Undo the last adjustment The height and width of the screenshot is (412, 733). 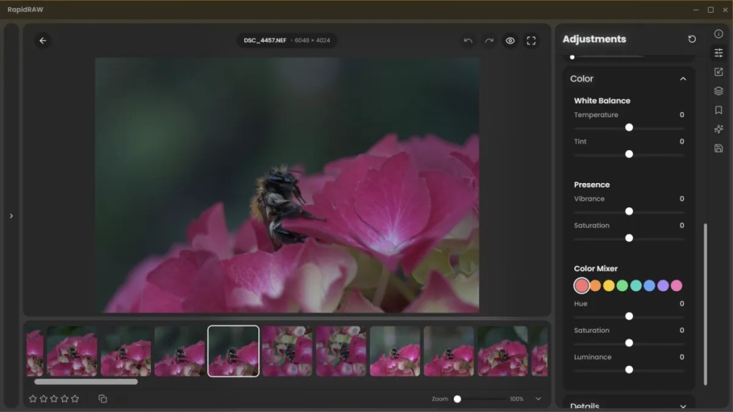[468, 41]
